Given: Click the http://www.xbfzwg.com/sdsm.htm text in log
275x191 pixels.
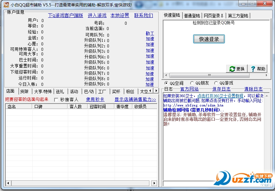Looking at the screenshot, I should point(193,106).
